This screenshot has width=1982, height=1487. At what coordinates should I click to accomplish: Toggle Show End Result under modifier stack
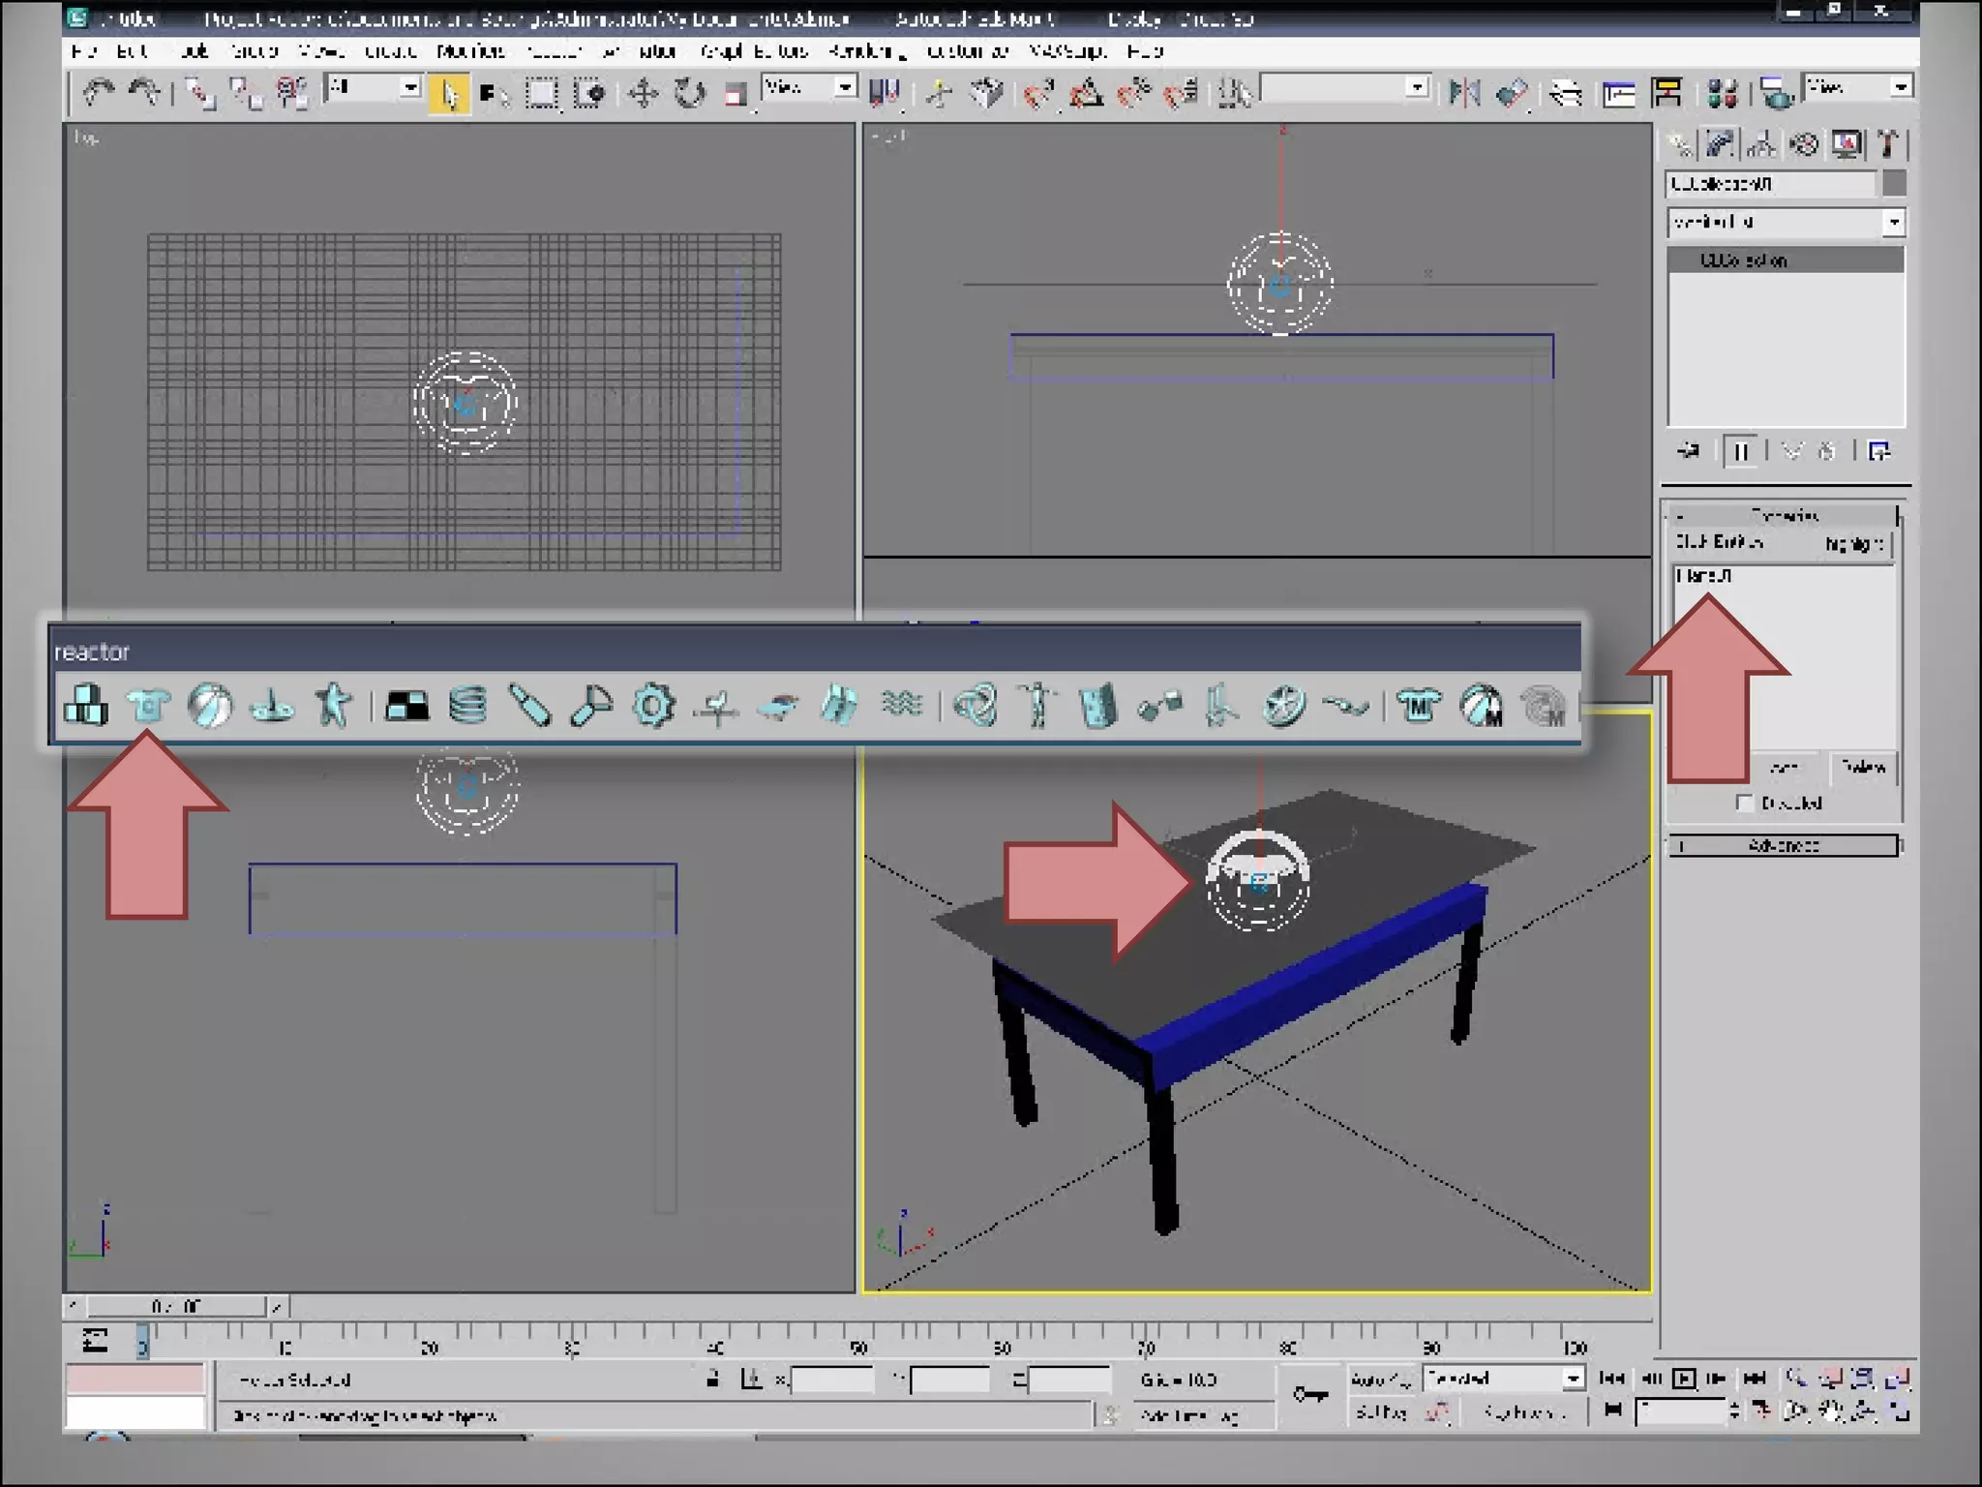coord(1741,451)
